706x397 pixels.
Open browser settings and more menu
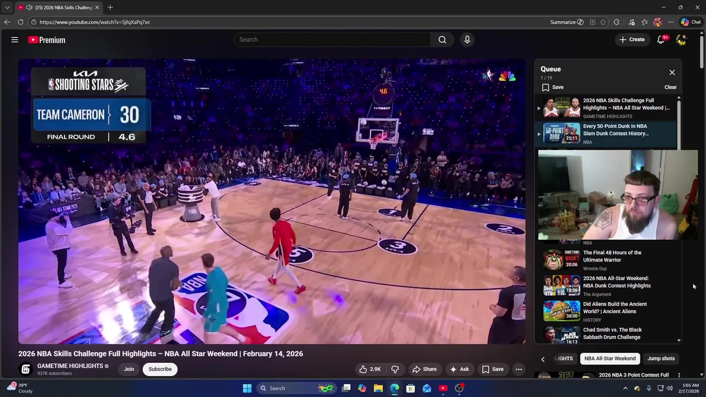[671, 22]
